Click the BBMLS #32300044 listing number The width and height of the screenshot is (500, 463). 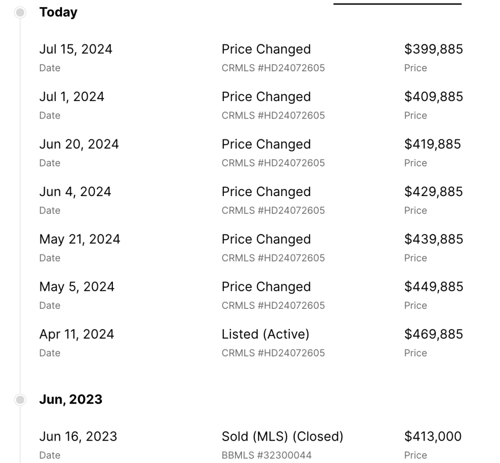pyautogui.click(x=266, y=455)
